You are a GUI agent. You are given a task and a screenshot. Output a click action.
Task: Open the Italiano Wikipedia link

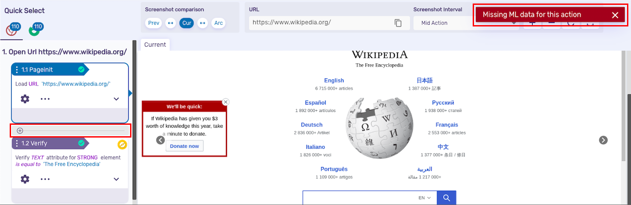pyautogui.click(x=315, y=147)
